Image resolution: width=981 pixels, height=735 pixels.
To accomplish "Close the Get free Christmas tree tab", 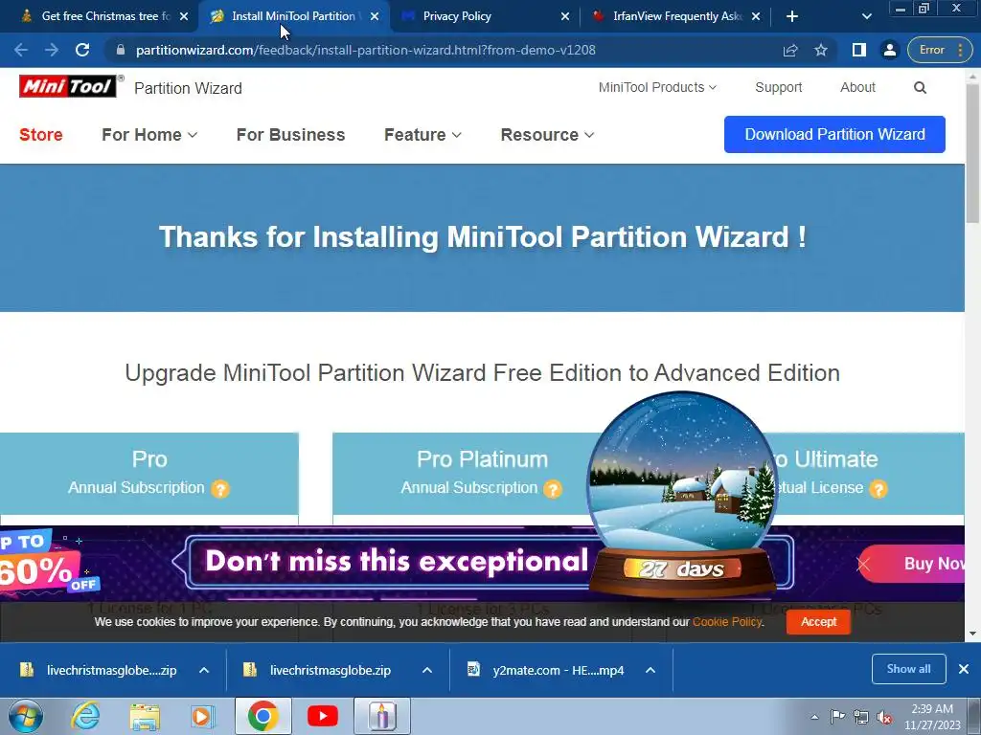I will (x=184, y=16).
